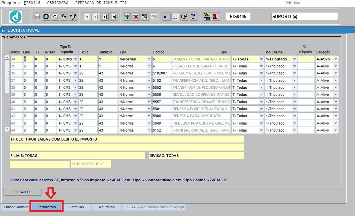Click Codigo field with value 5949

pos(162,123)
